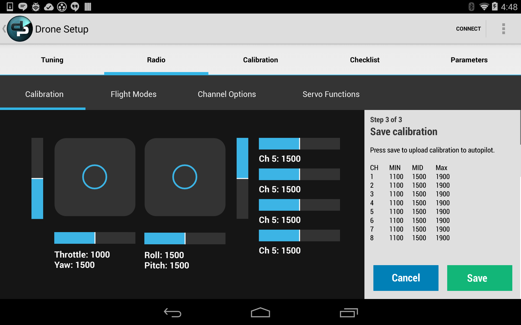521x325 pixels.
Task: Click the Cancel calibration button
Action: pos(406,277)
